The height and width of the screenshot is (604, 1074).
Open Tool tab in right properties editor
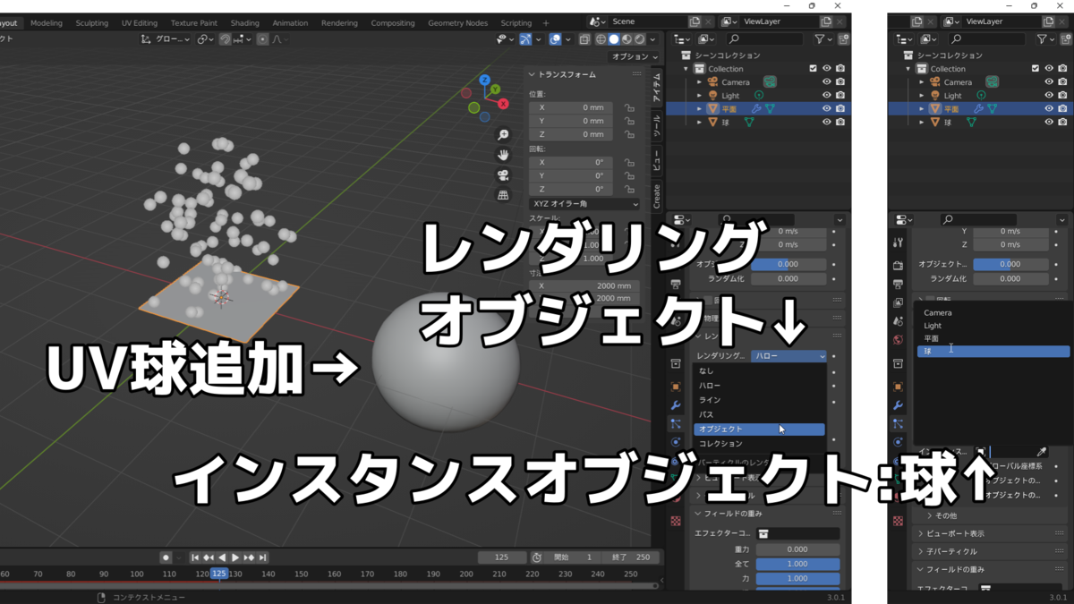(898, 242)
